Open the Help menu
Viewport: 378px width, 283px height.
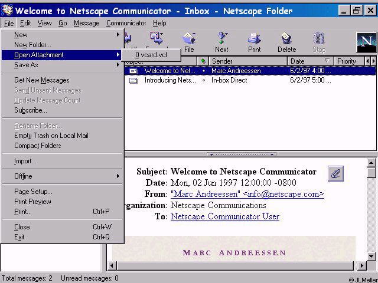[159, 23]
